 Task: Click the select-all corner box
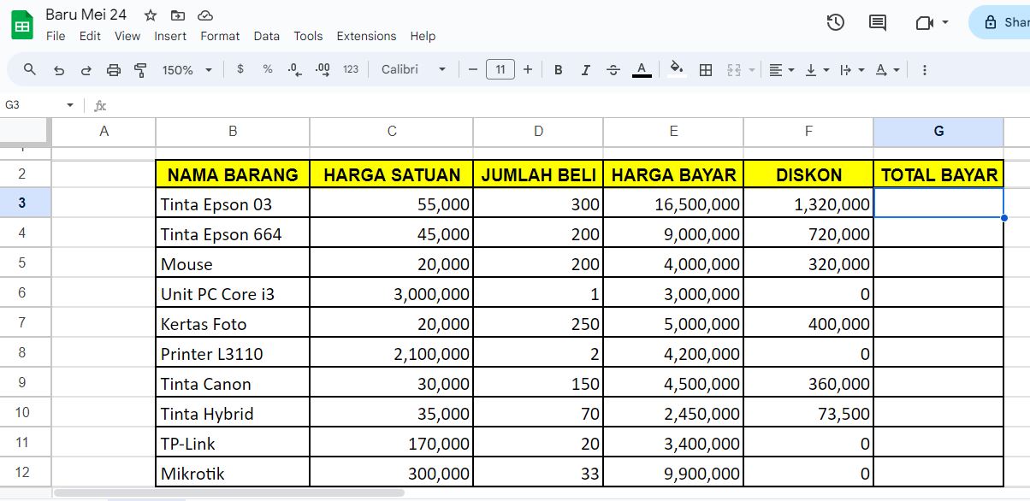pos(24,131)
